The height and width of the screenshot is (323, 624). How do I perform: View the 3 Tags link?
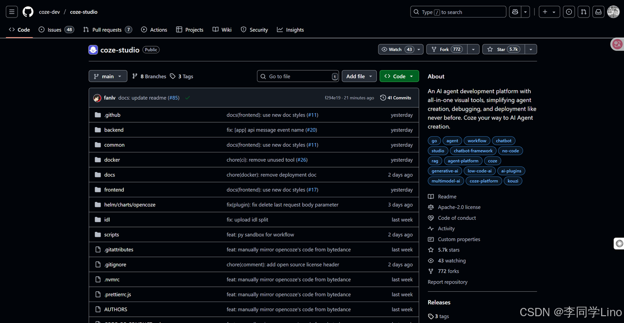tap(181, 76)
